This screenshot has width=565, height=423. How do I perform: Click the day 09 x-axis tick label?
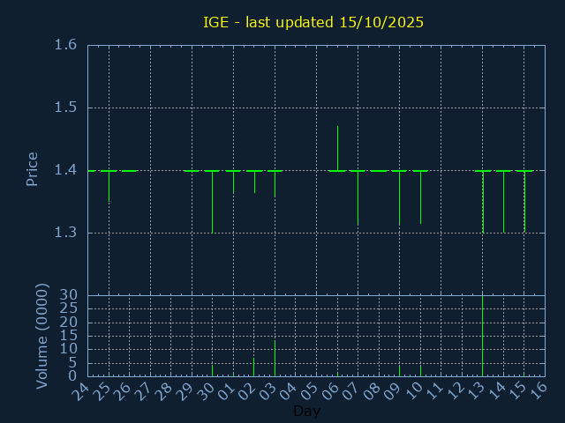[393, 392]
